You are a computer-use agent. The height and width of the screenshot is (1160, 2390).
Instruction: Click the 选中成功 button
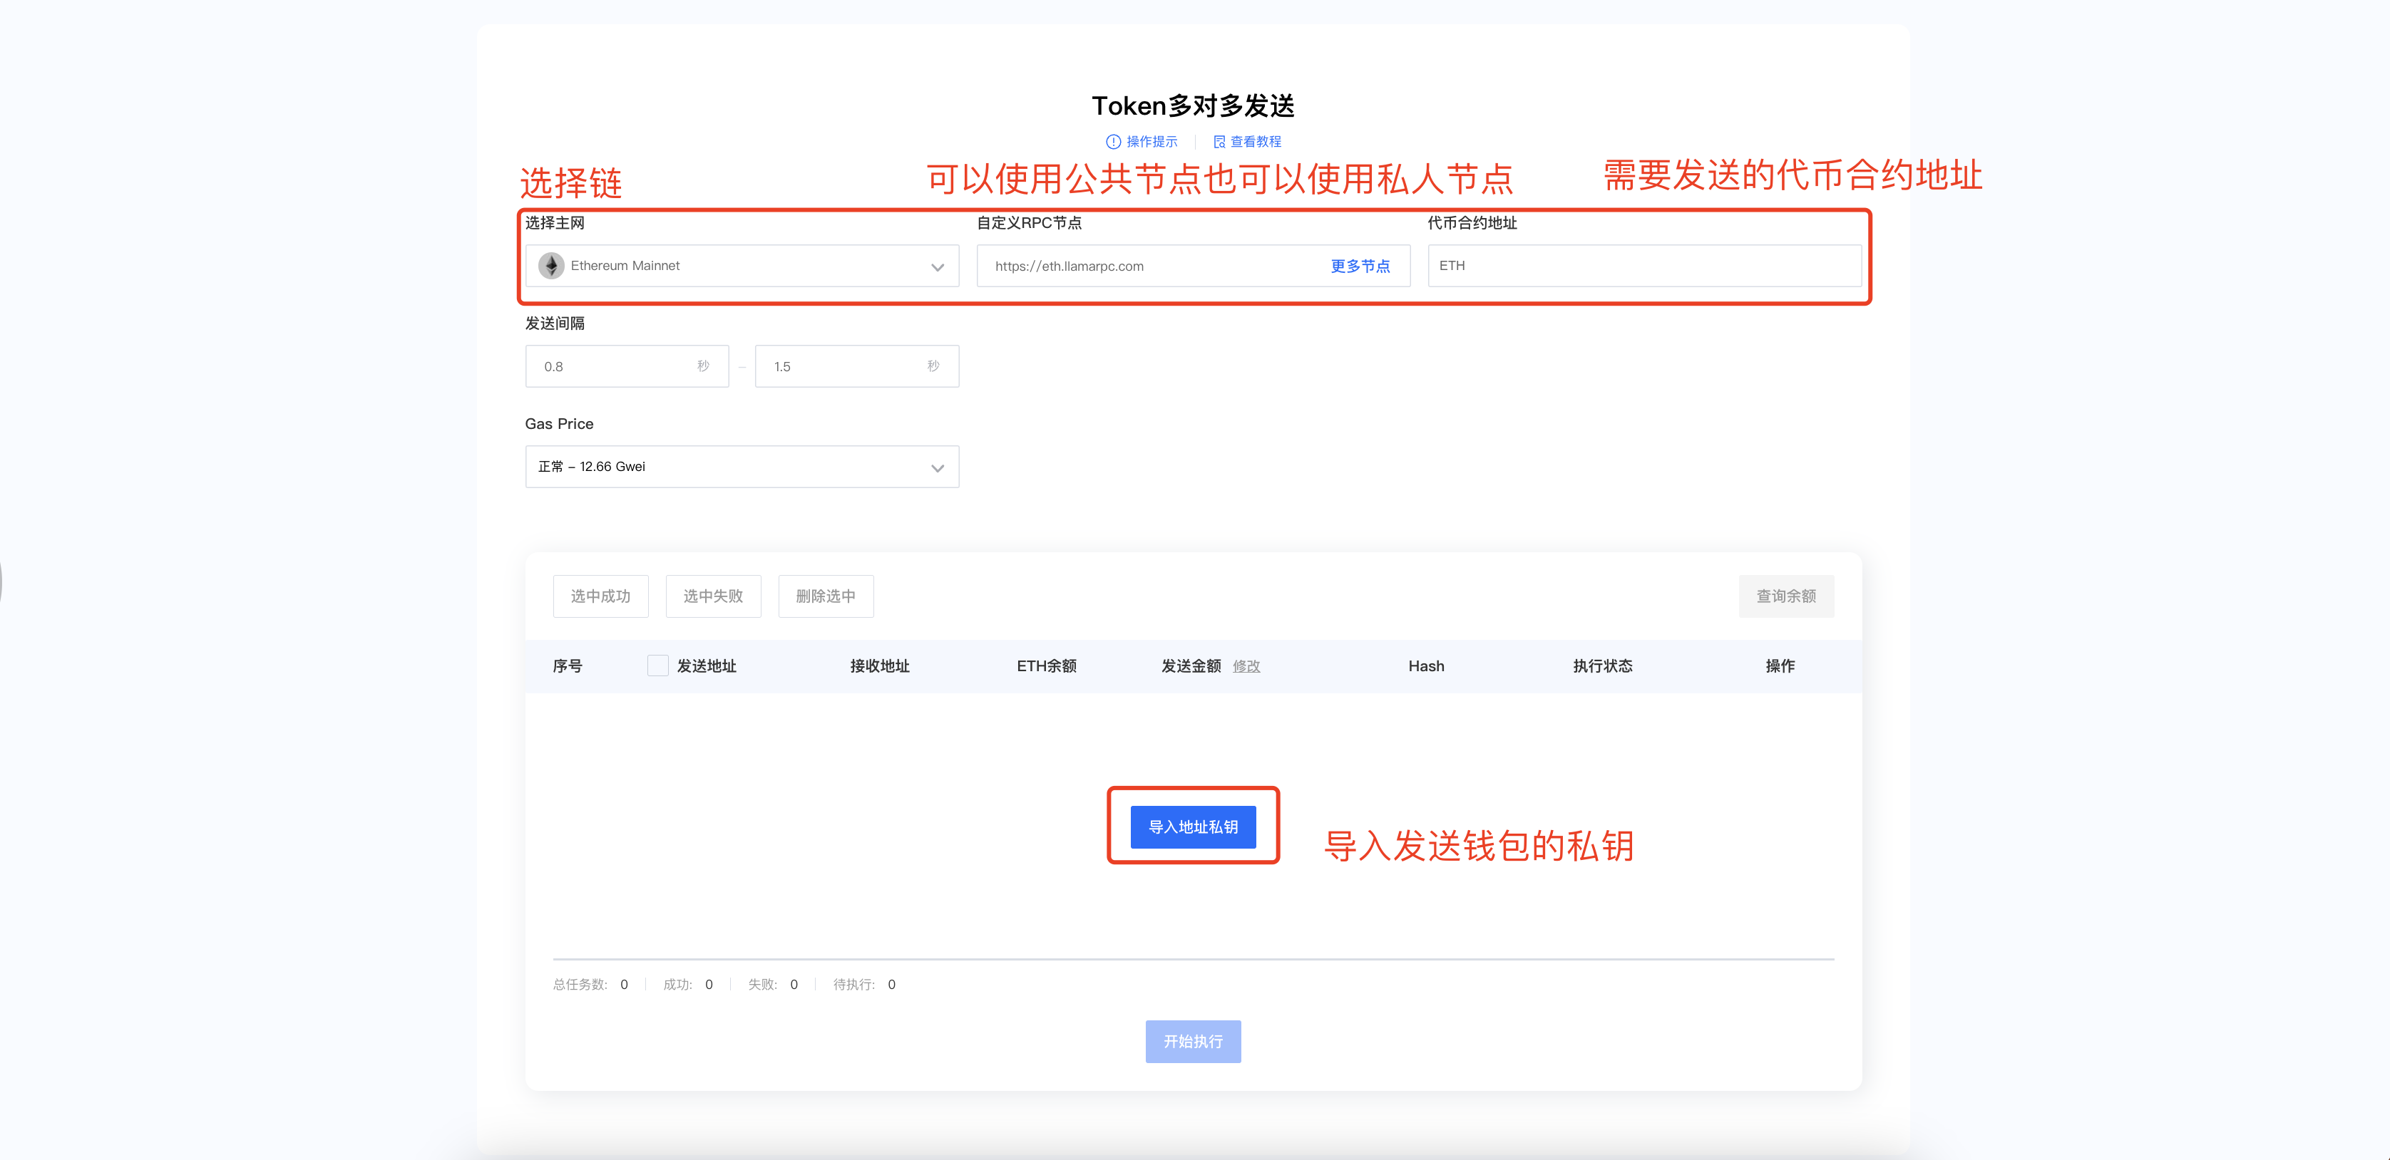(600, 596)
